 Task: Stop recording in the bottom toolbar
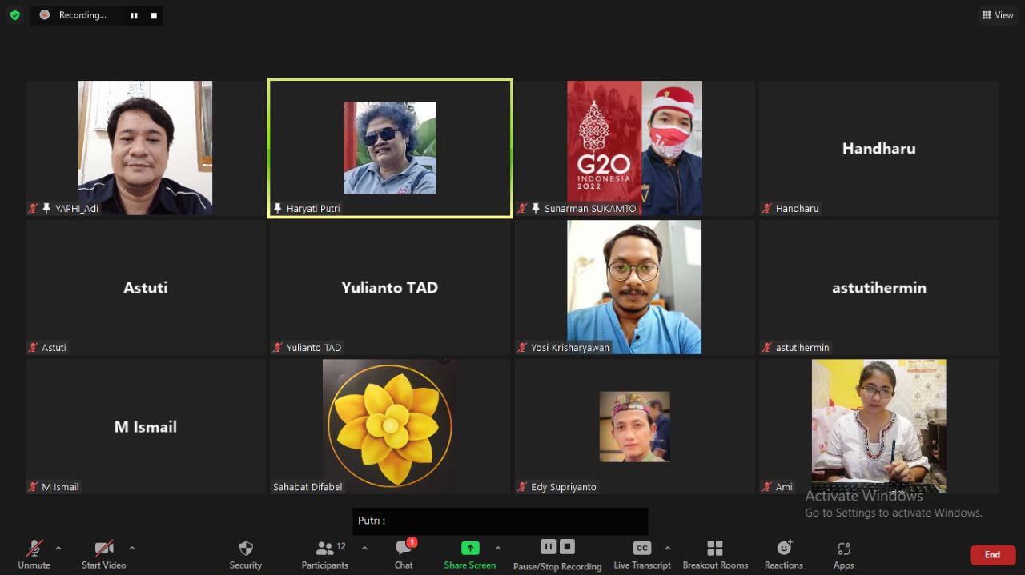click(x=567, y=547)
